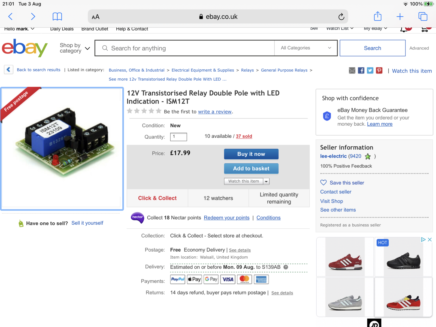Viewport: 436px width, 327px height.
Task: Share item via Pinterest icon
Action: click(x=379, y=71)
